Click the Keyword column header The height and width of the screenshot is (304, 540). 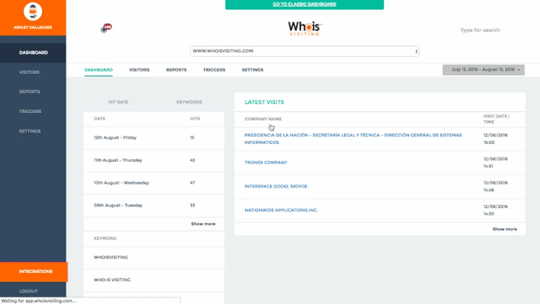tap(105, 239)
